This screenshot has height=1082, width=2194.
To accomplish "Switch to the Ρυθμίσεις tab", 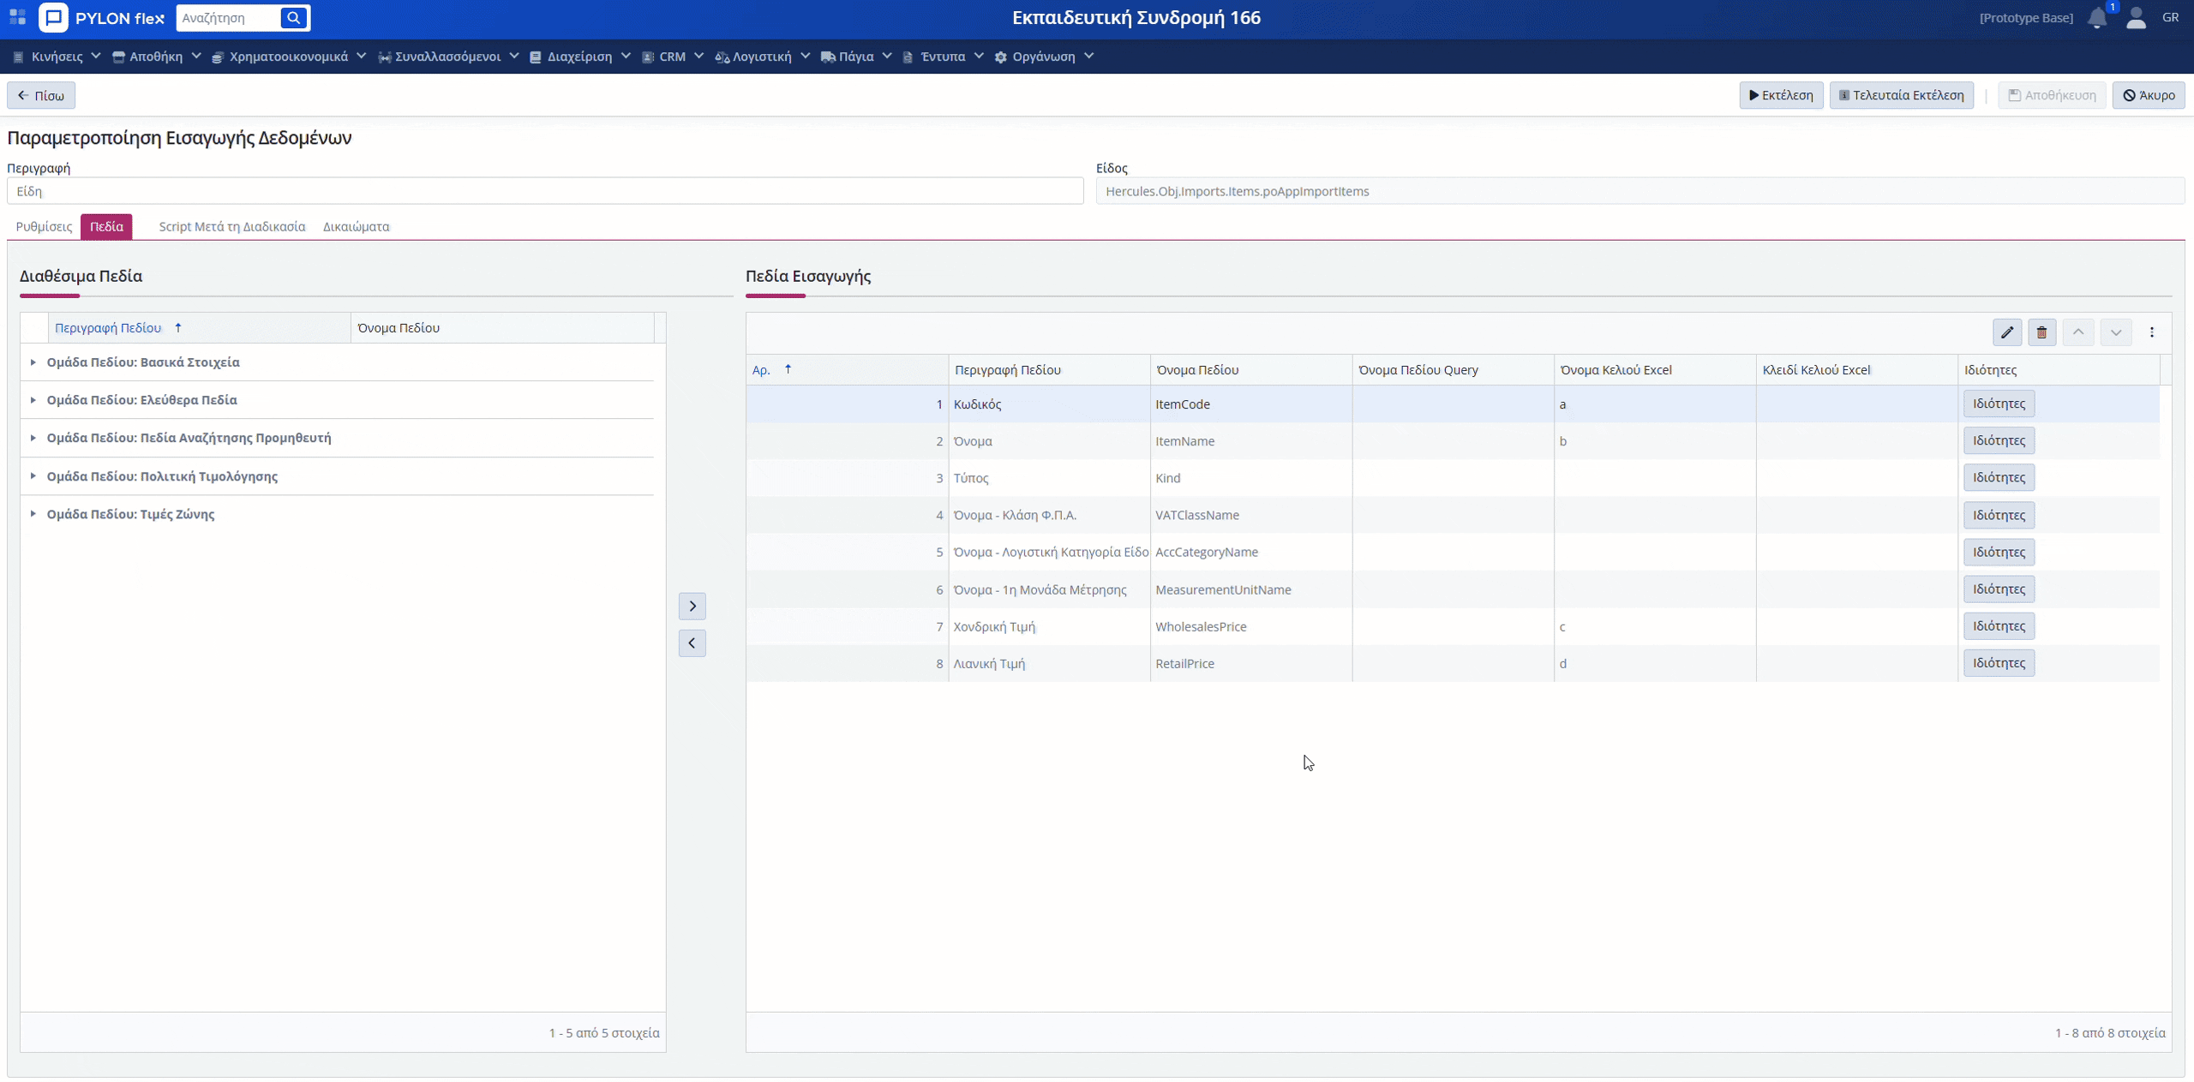I will (44, 226).
